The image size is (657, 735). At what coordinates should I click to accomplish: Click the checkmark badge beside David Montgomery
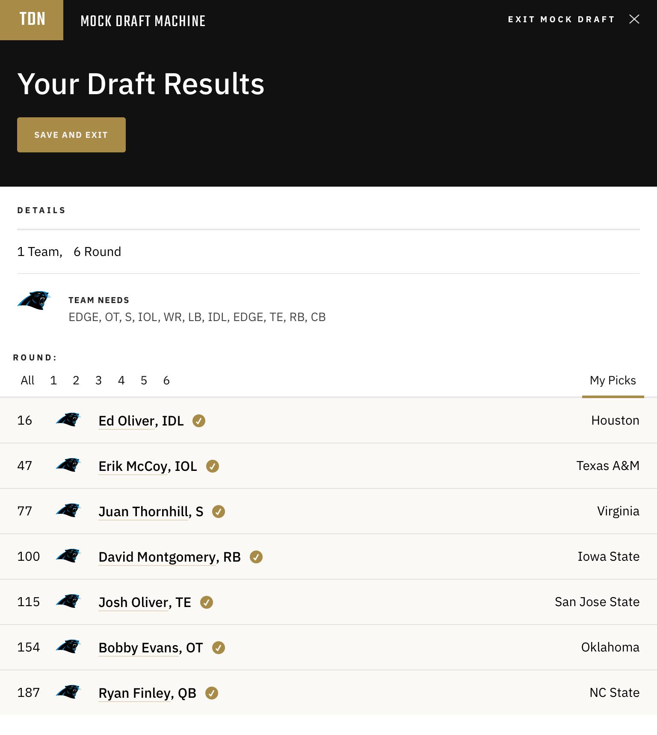point(256,557)
